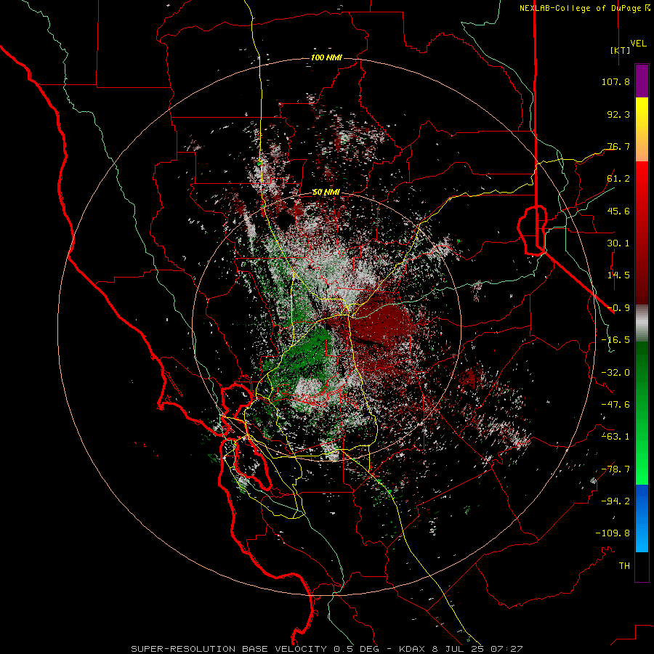Click the large red outbound velocity area
654x654 pixels.
pos(381,329)
